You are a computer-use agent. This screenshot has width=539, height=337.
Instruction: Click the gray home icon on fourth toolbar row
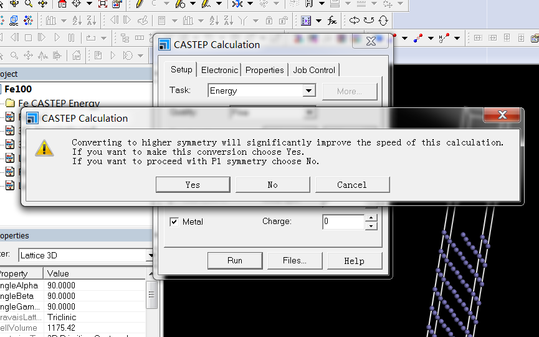pos(76,55)
